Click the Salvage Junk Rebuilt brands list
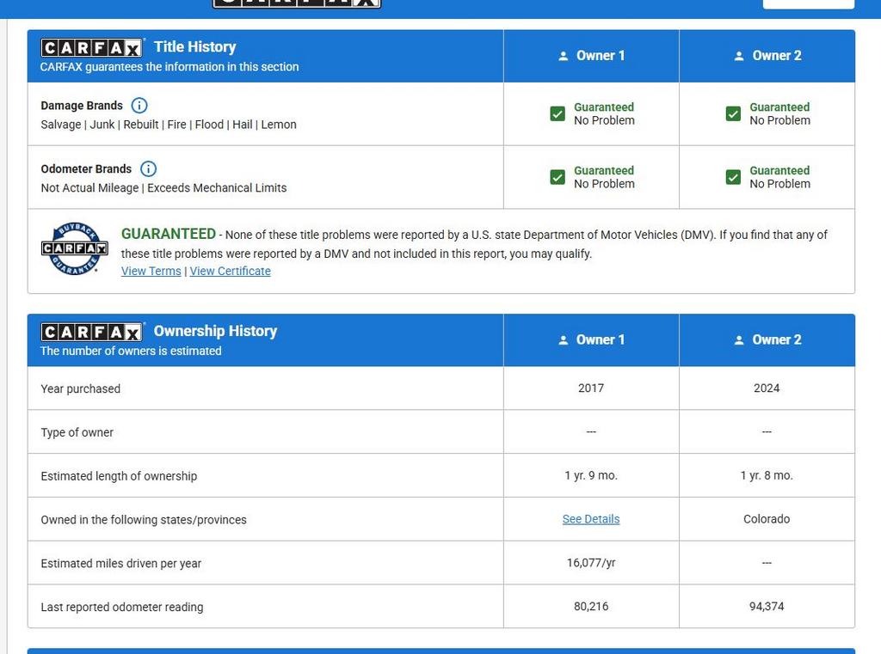Screen dimensions: 881x654 [x=169, y=125]
